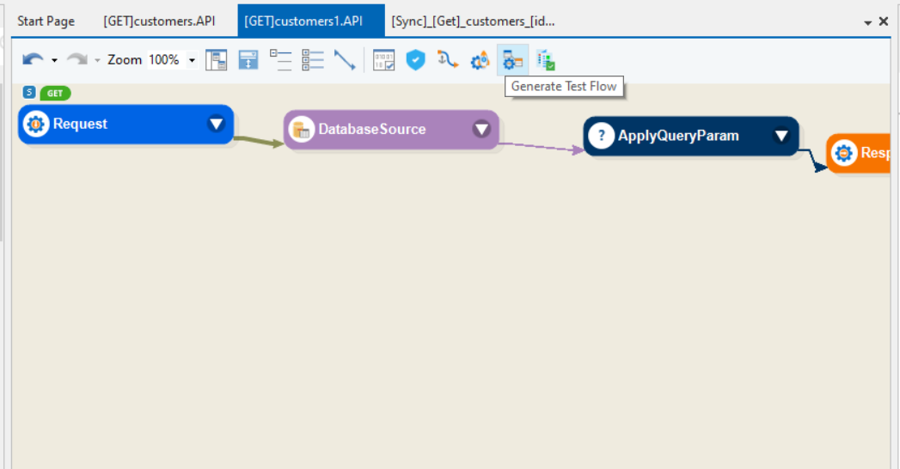Click the expand-all tree list icon
Viewport: 900px width, 469px height.
tap(313, 60)
